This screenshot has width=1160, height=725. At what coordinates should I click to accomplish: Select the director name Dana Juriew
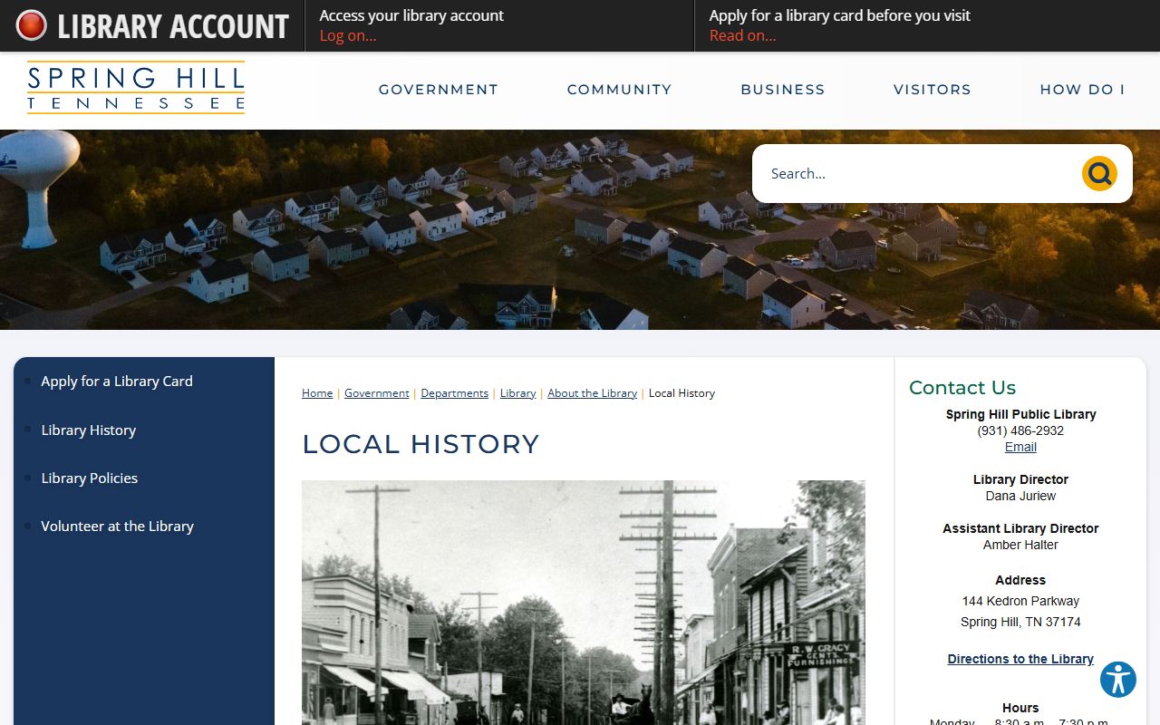pyautogui.click(x=1020, y=496)
